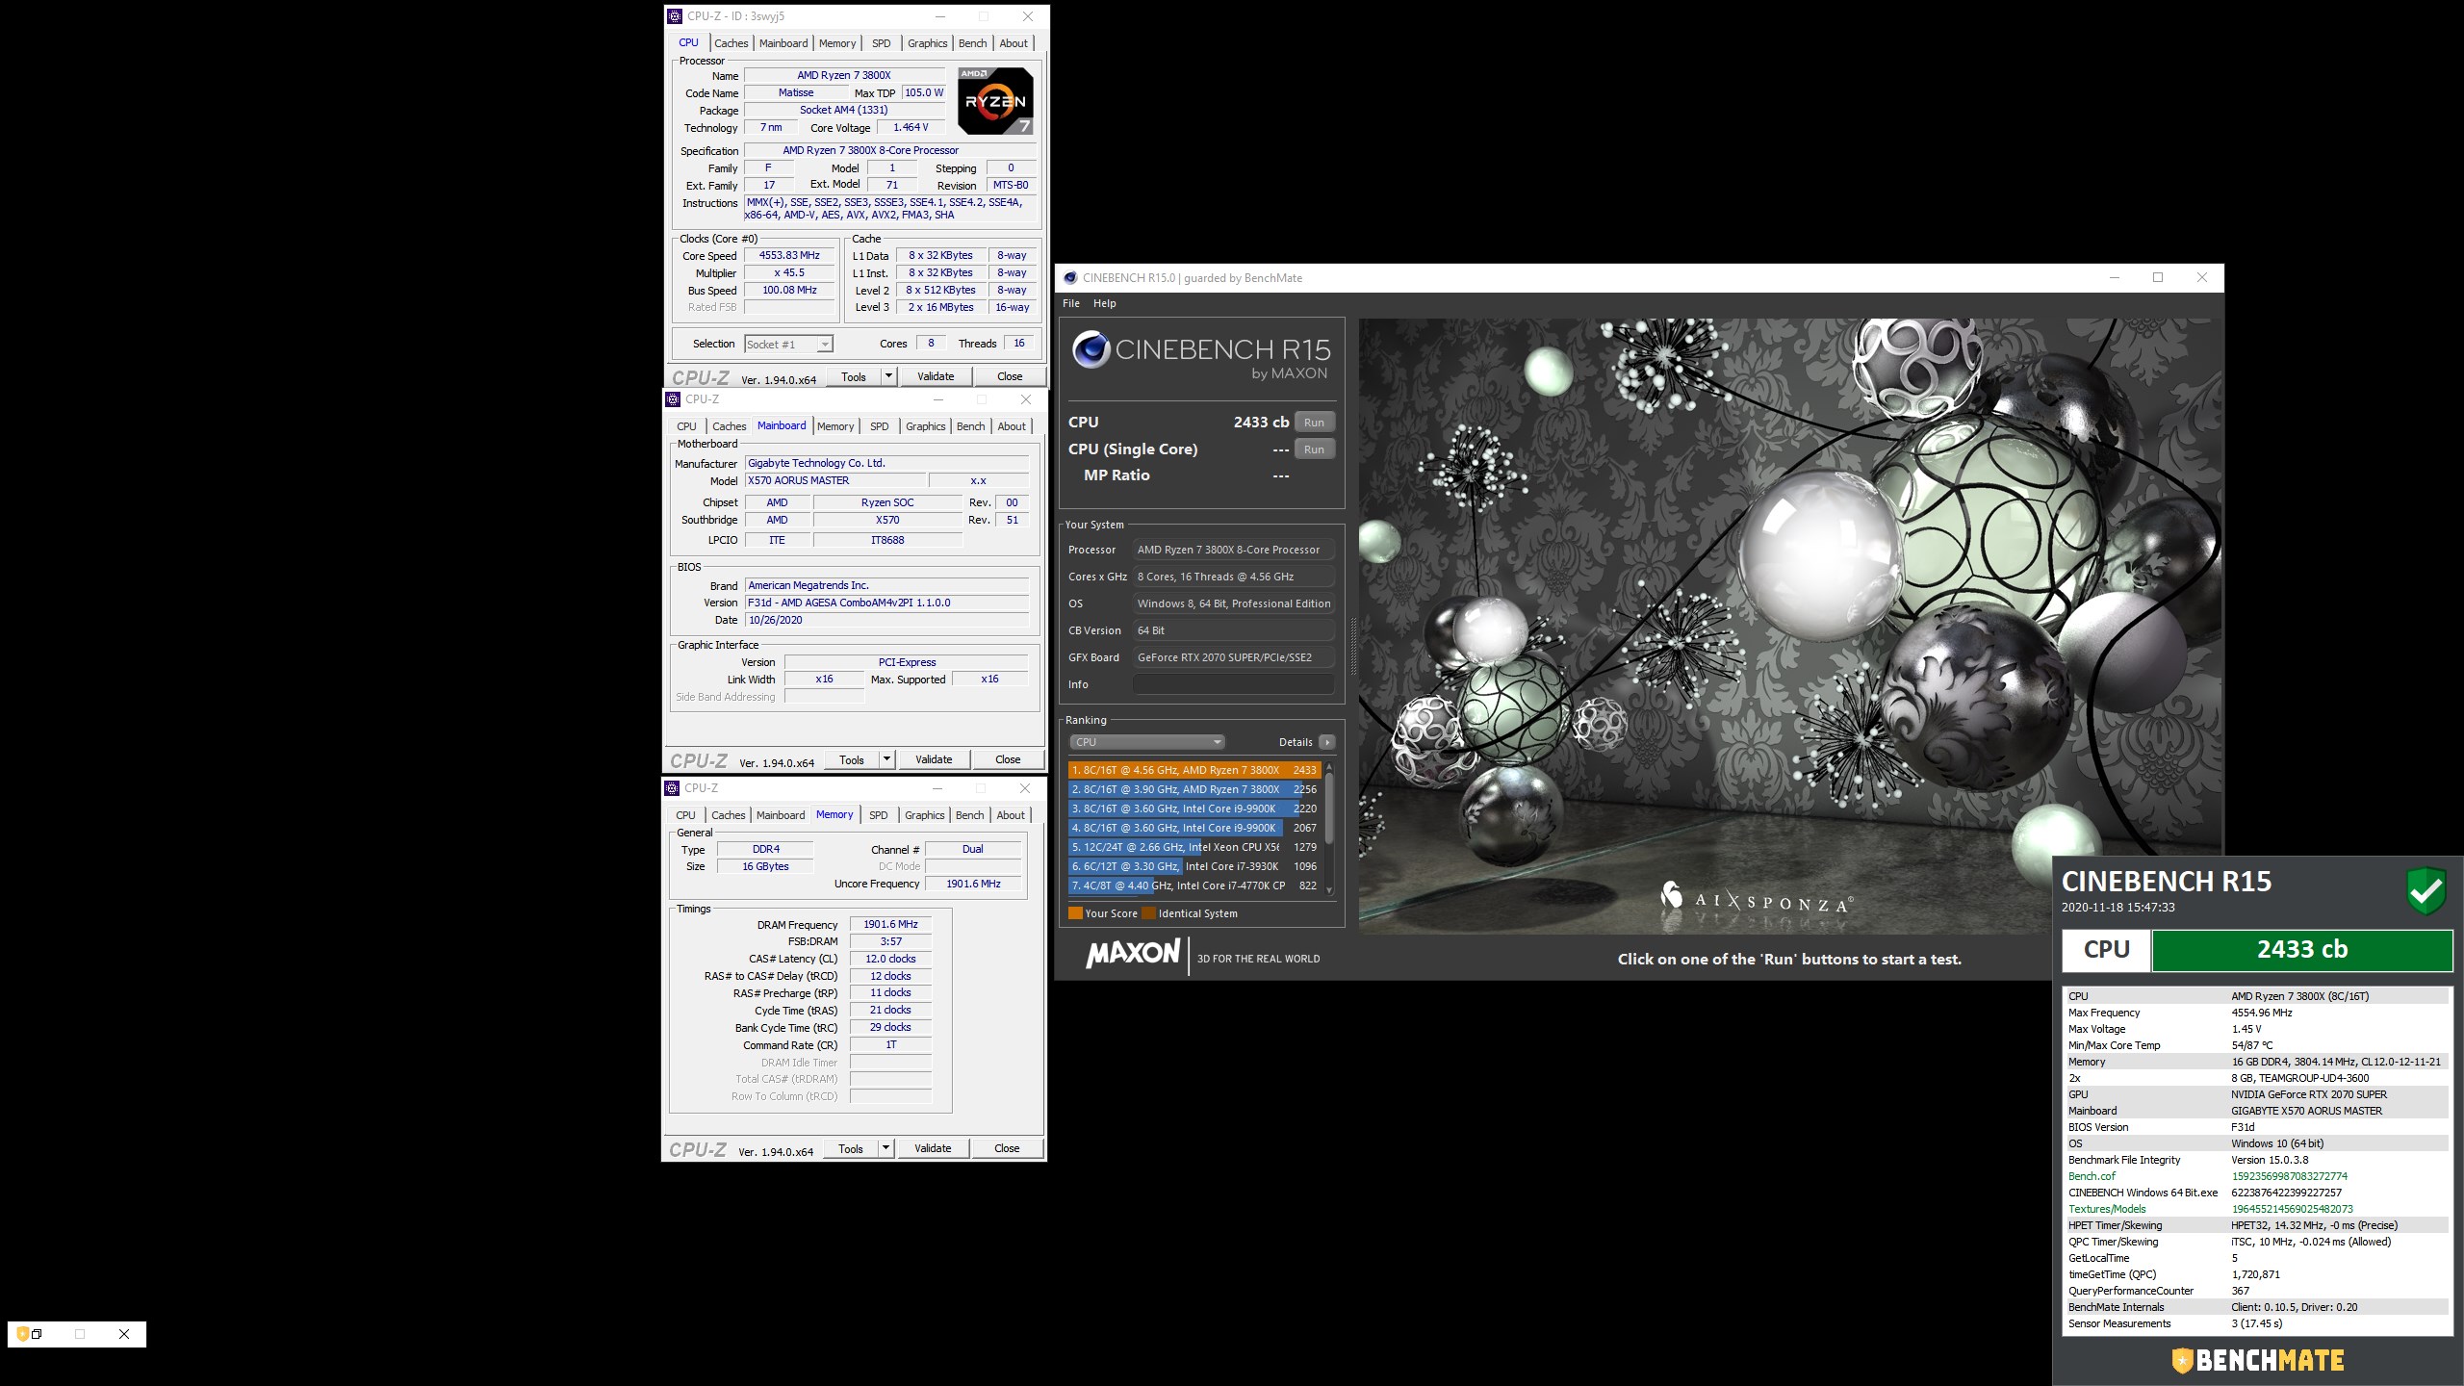Click the green BenchMate verification checkmark shield
Screen dimensions: 2464x1386
pyautogui.click(x=2425, y=890)
